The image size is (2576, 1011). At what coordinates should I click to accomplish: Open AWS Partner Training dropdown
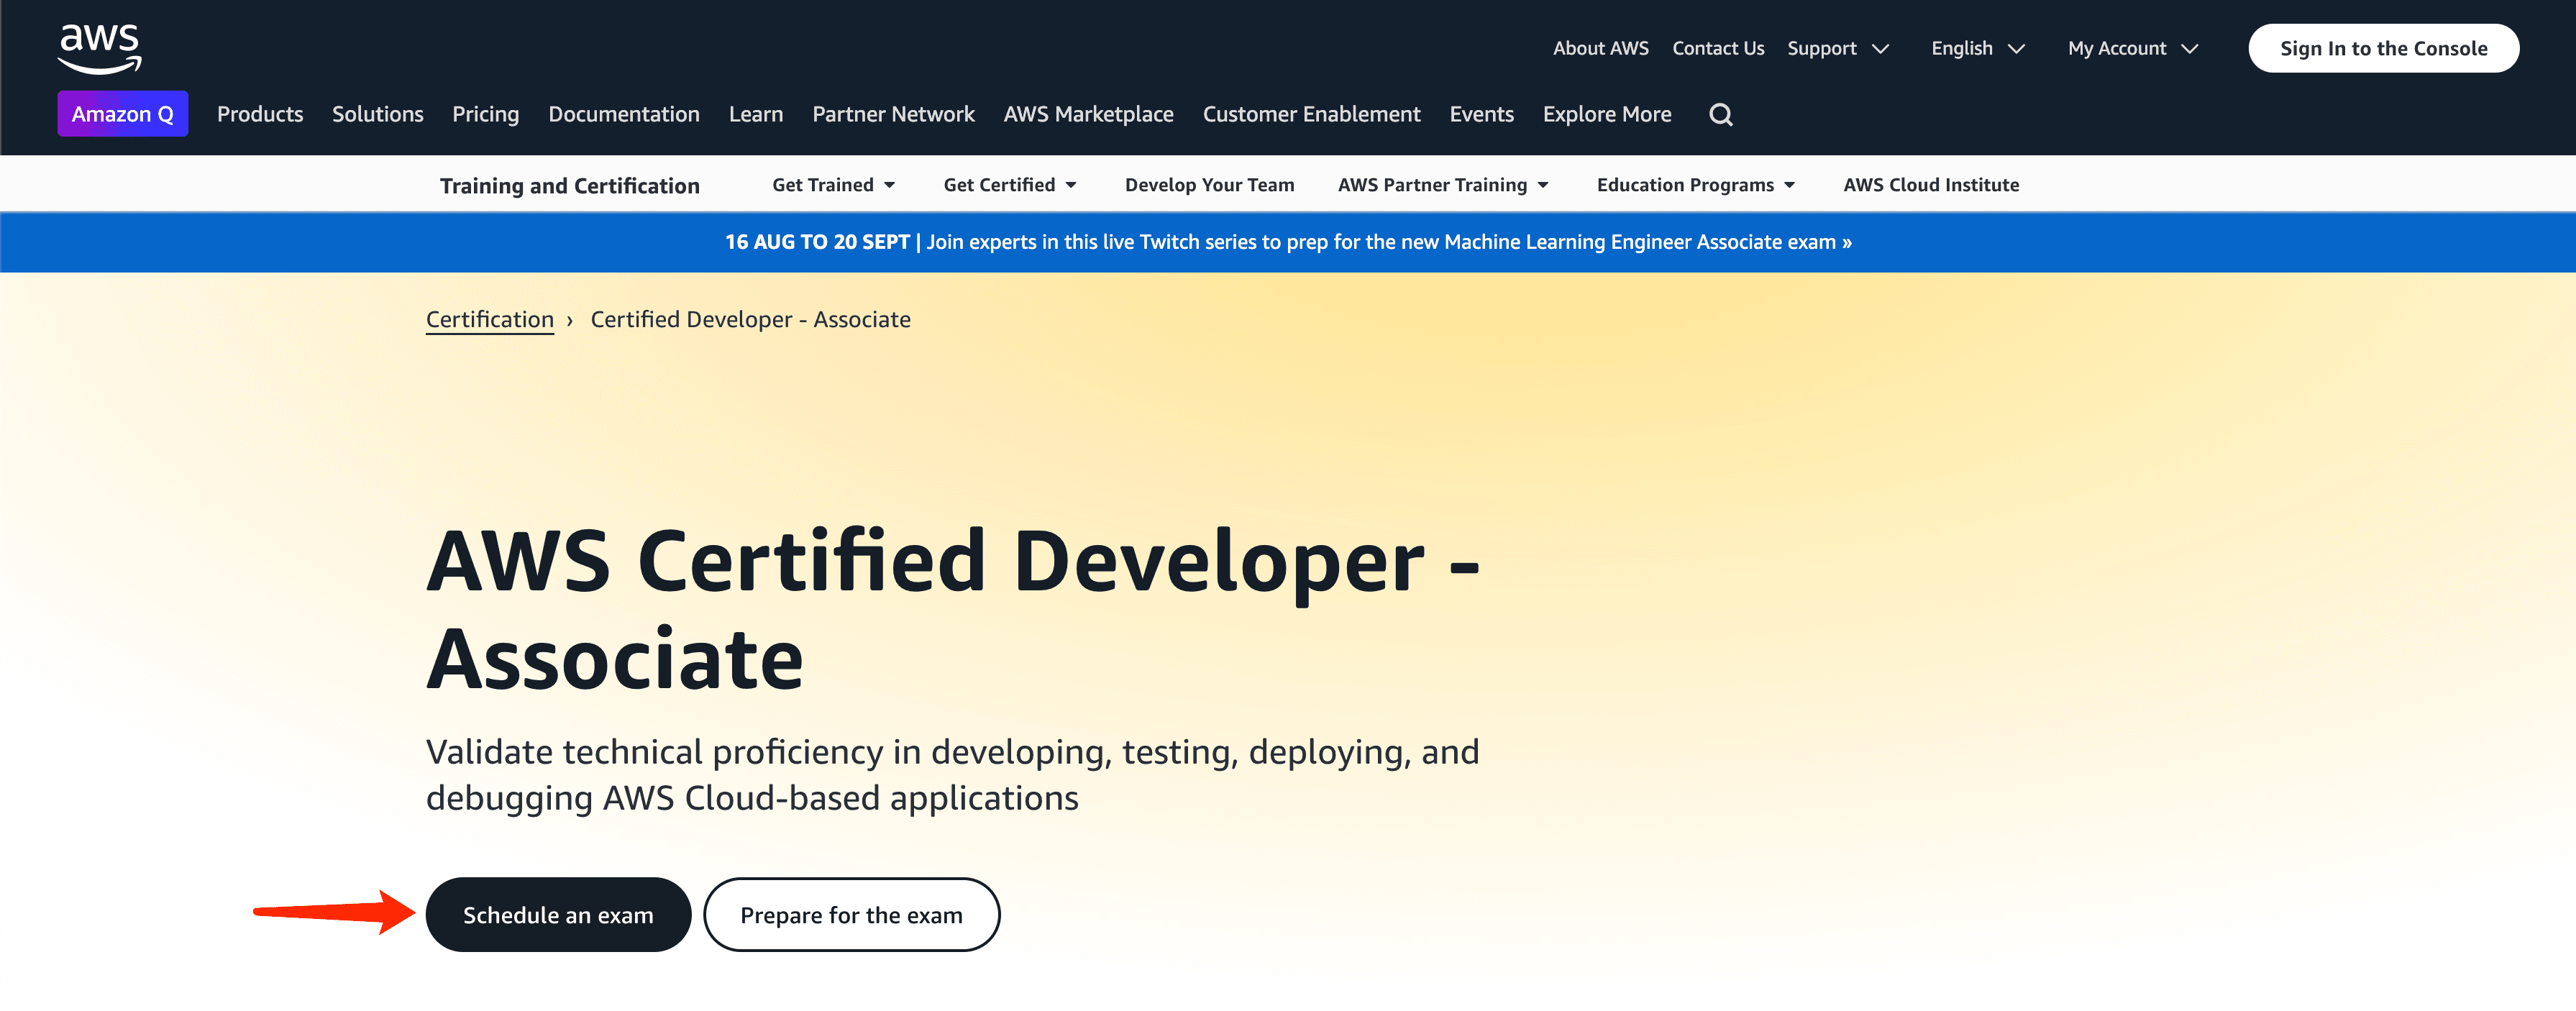pos(1442,185)
